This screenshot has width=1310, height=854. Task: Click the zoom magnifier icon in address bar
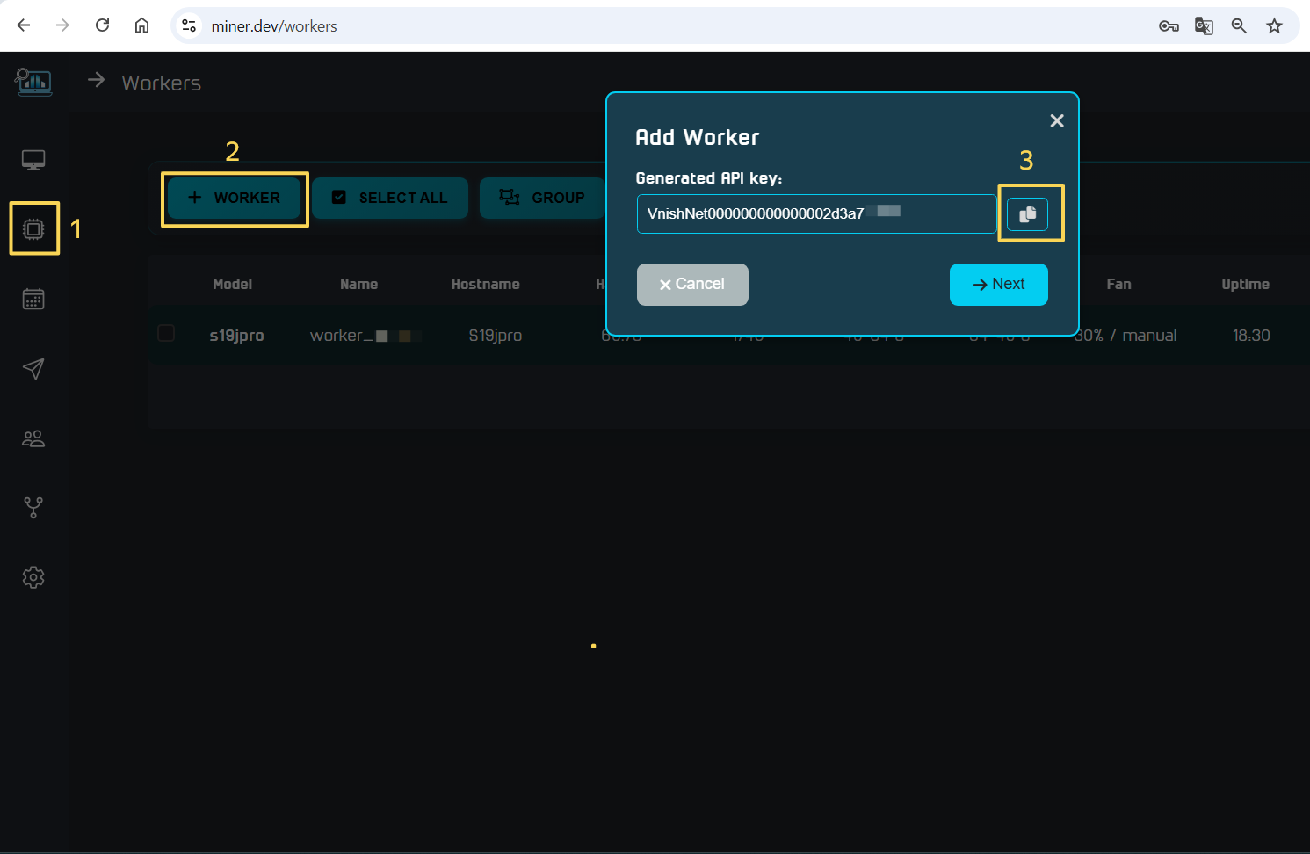coord(1239,25)
